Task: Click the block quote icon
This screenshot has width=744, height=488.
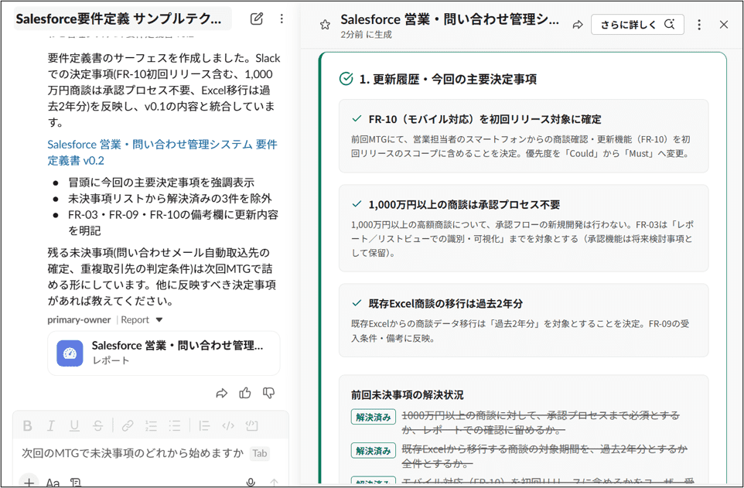Action: point(204,426)
